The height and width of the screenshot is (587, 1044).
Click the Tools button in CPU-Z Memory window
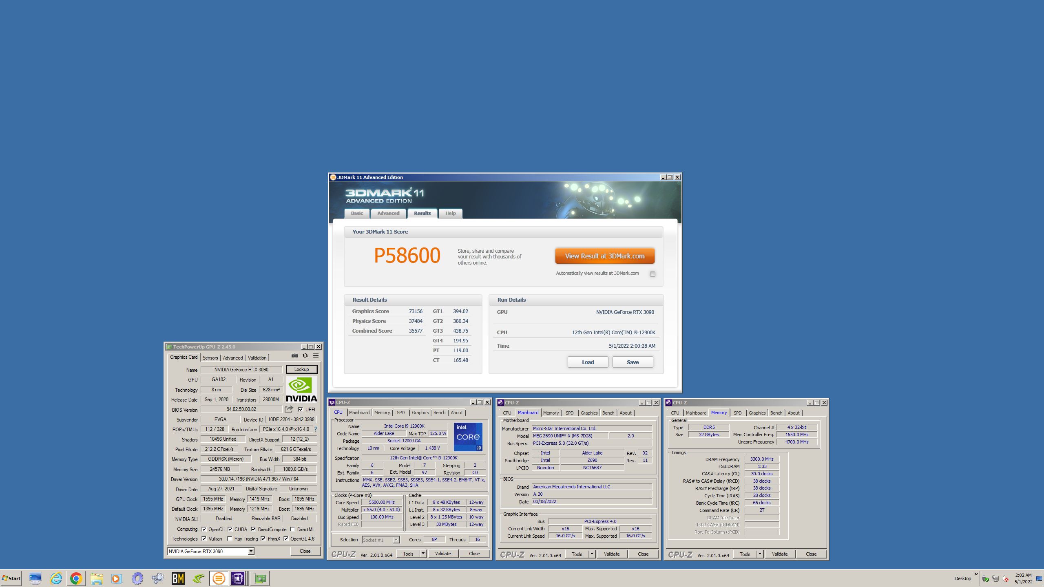[x=745, y=554]
